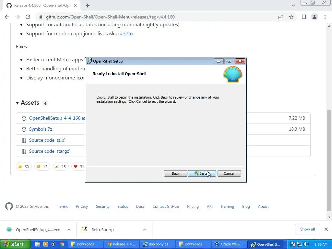Open the Chrome profile avatar
Image resolution: width=332 pixels, height=249 pixels.
[x=314, y=17]
